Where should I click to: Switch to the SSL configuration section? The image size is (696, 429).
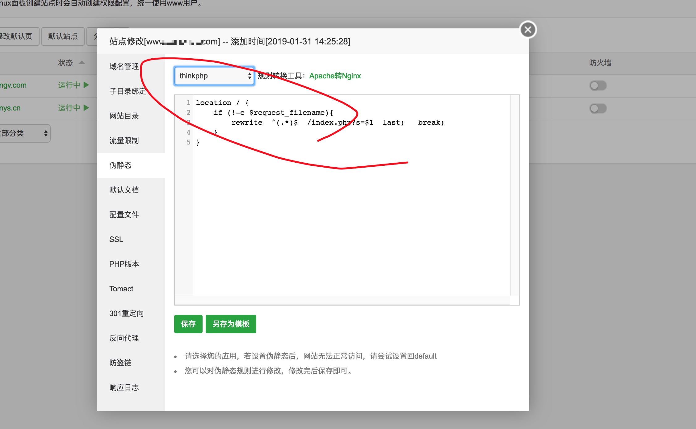[116, 239]
